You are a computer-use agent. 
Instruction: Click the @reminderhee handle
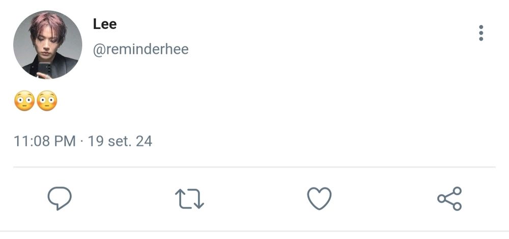140,49
